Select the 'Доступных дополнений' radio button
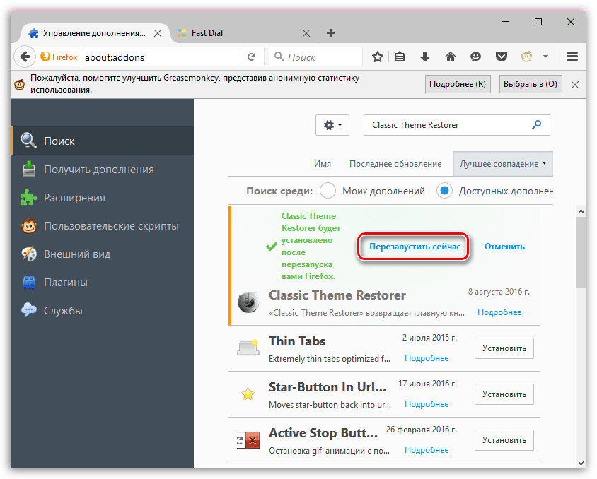This screenshot has height=479, width=597. pos(444,191)
